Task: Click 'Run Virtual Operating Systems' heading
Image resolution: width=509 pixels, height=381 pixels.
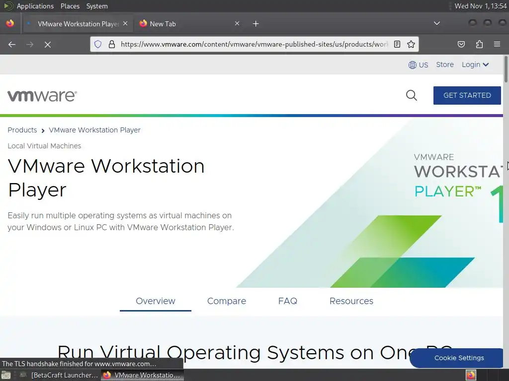Action: coord(254,353)
